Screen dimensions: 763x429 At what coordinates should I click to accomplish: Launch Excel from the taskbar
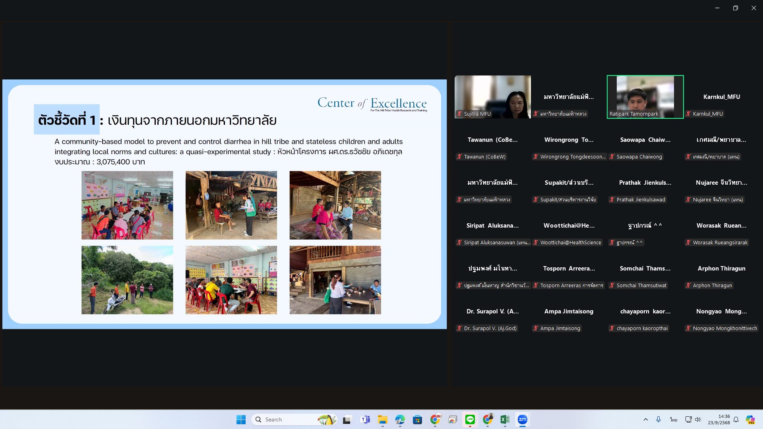505,419
